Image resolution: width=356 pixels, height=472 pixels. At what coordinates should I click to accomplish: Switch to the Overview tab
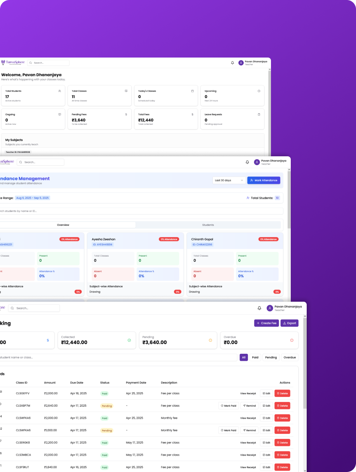coord(63,225)
